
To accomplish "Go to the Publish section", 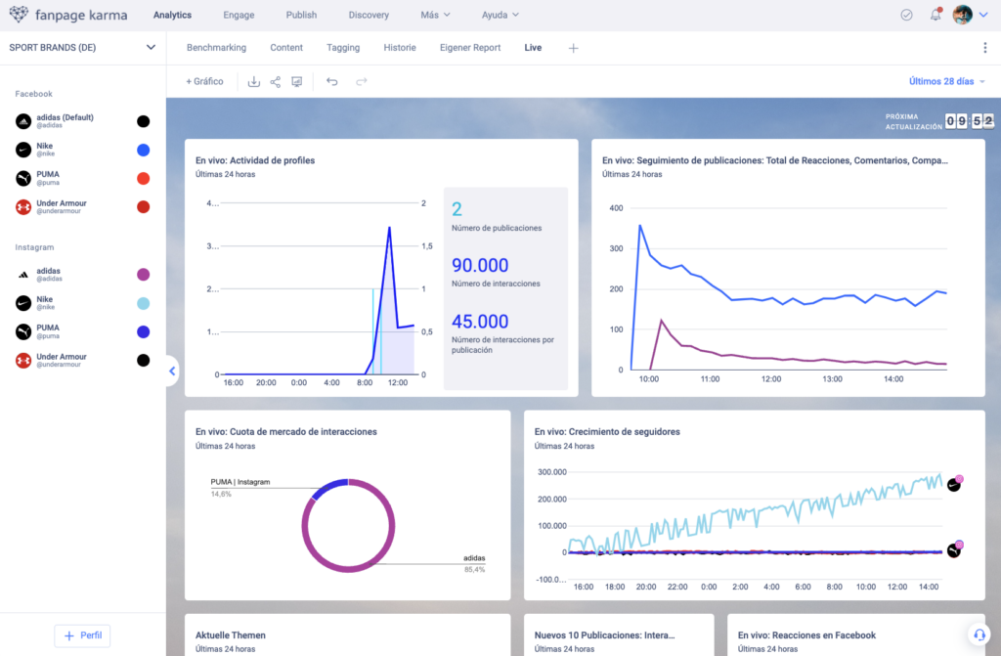I will pyautogui.click(x=301, y=15).
